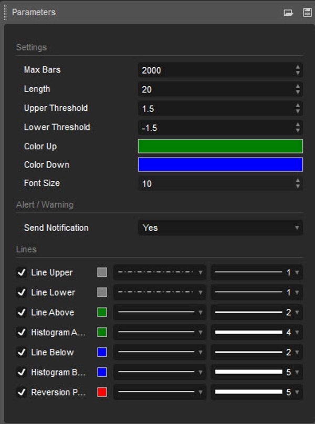Disable the Reversion P line
The image size is (315, 424).
[x=22, y=392]
